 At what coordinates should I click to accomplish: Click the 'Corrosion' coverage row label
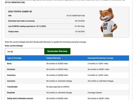[11, 81]
